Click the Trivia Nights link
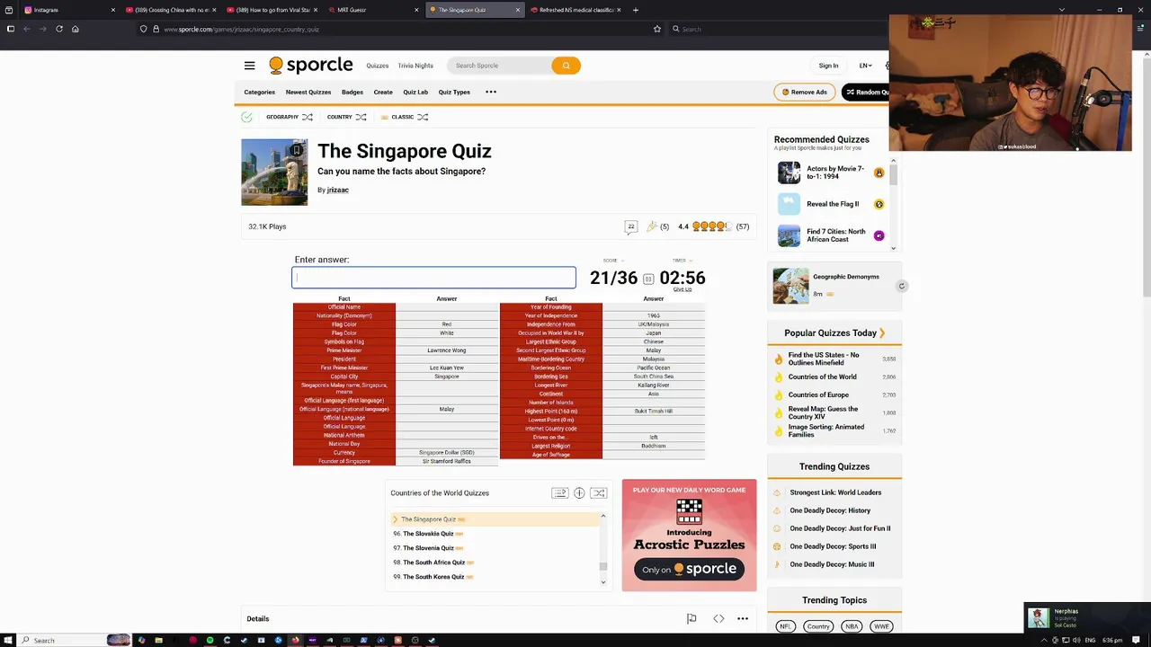 [x=415, y=66]
